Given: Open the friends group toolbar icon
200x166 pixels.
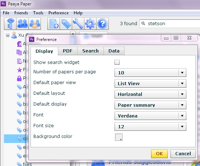Looking at the screenshot, I should pyautogui.click(x=23, y=24).
